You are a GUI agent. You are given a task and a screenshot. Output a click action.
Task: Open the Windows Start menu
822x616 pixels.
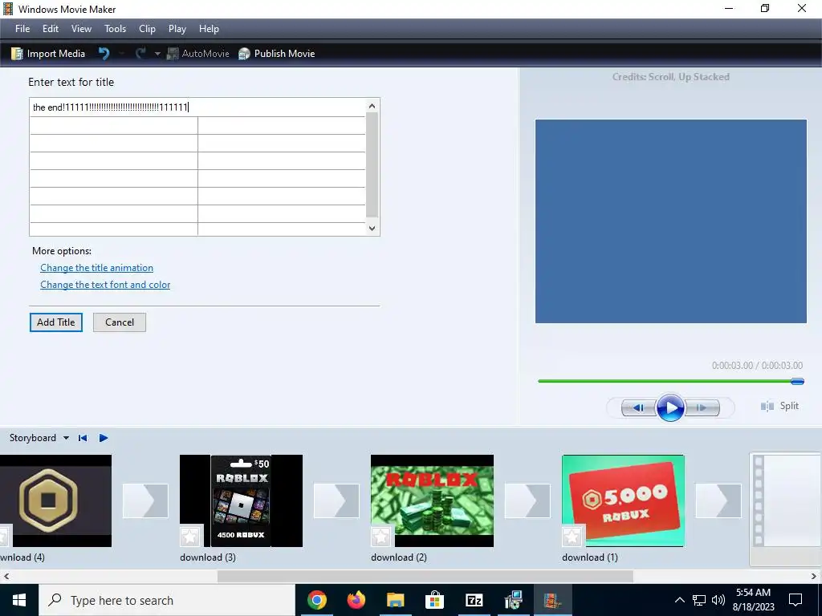coord(19,600)
